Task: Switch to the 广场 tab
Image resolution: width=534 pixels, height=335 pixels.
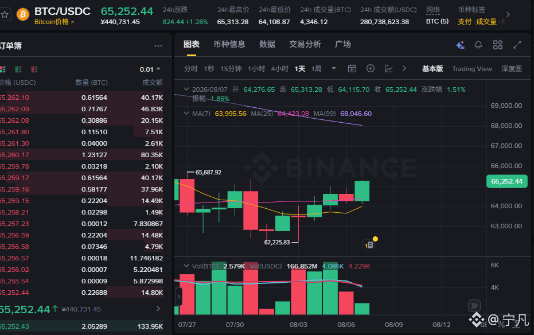Action: [342, 44]
